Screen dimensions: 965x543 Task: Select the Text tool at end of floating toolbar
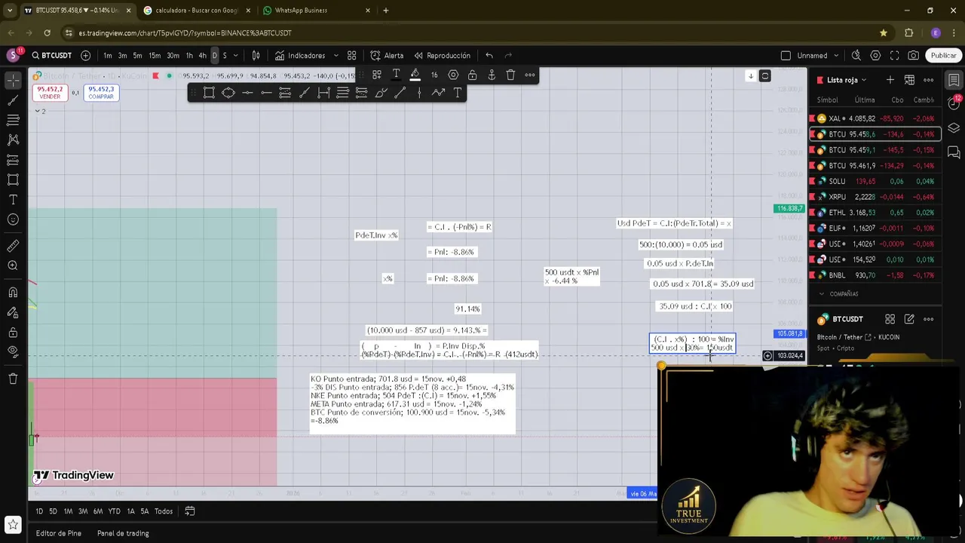coord(457,93)
